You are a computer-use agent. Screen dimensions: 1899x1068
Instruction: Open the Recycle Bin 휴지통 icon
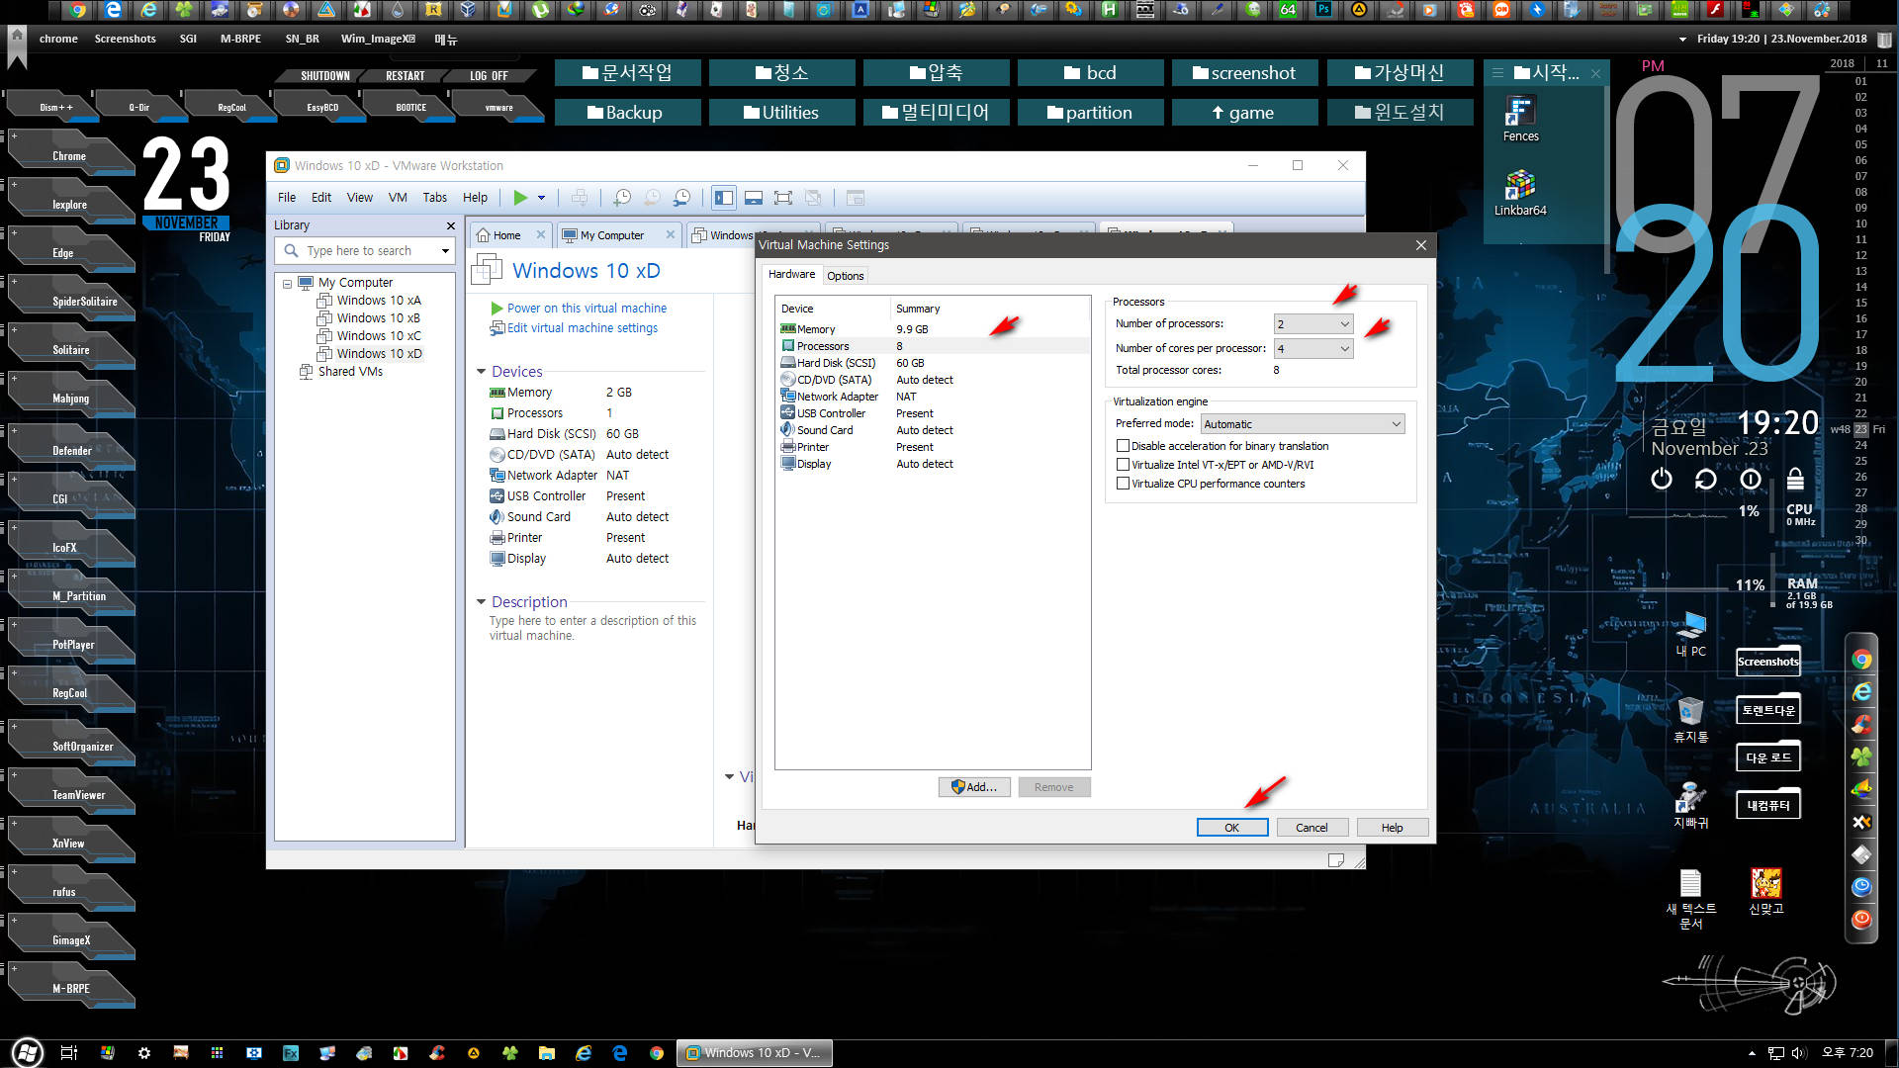pos(1690,720)
